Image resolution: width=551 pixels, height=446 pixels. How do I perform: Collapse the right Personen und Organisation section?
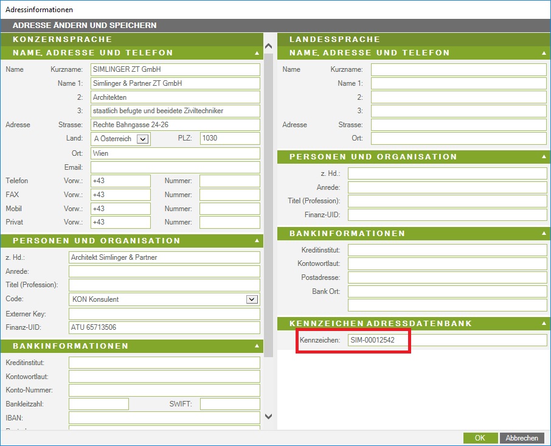point(545,157)
